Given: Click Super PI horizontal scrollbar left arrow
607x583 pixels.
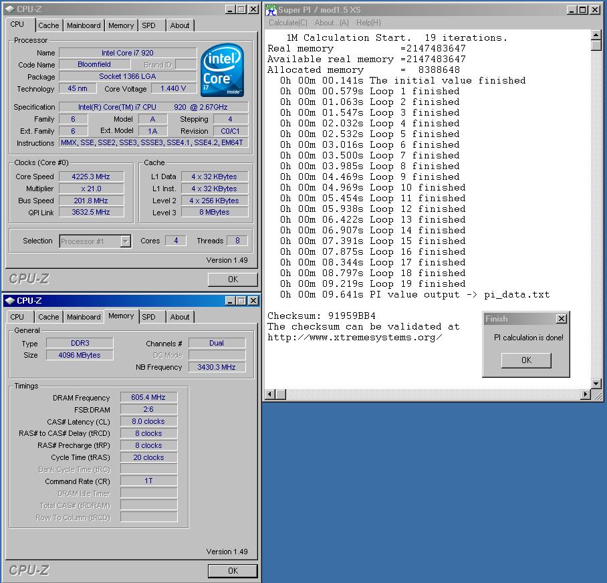Looking at the screenshot, I should 270,394.
